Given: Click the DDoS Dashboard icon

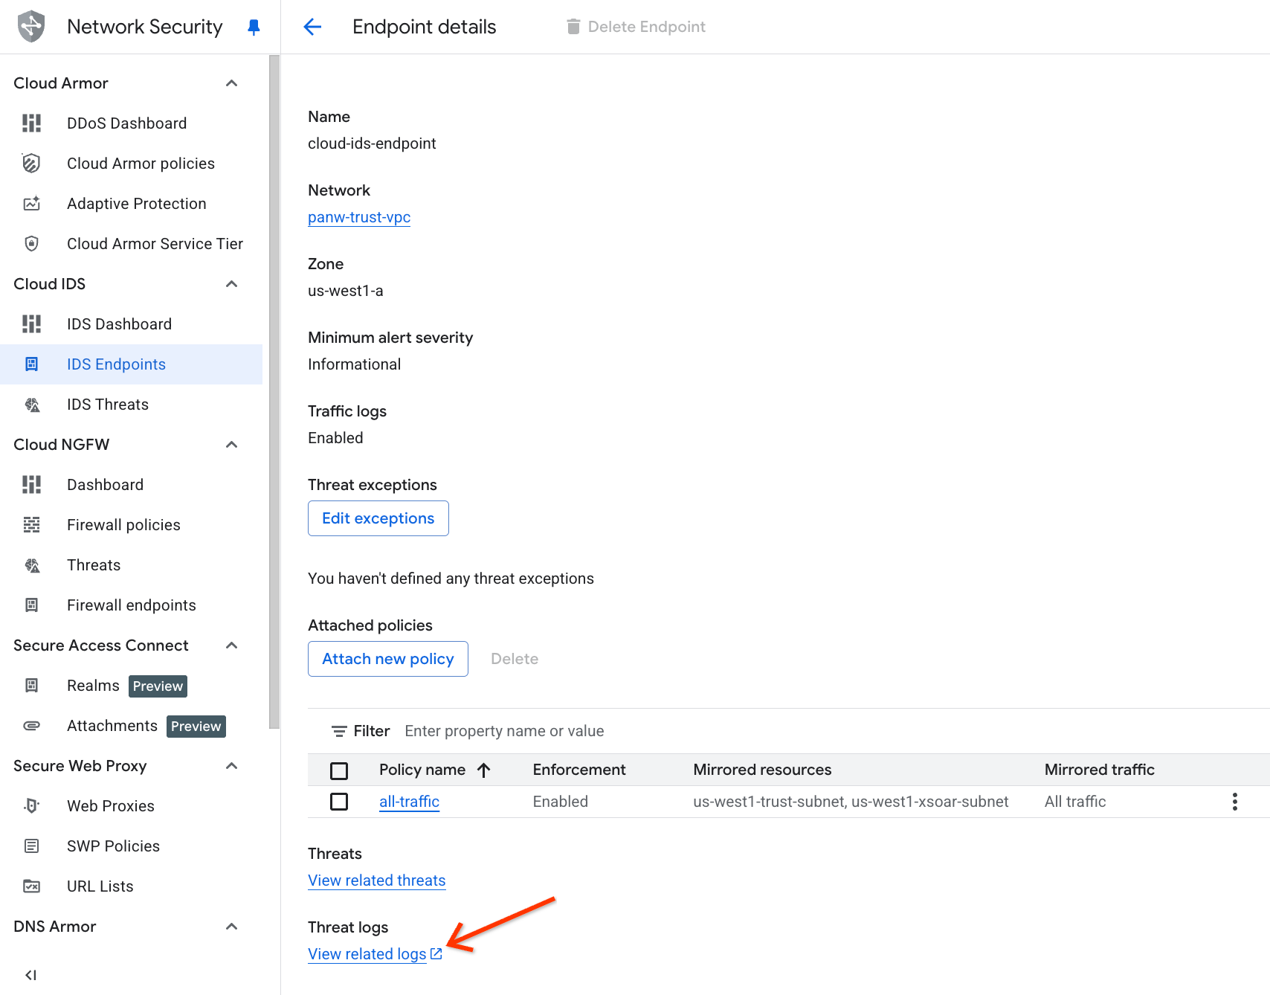Looking at the screenshot, I should tap(32, 123).
